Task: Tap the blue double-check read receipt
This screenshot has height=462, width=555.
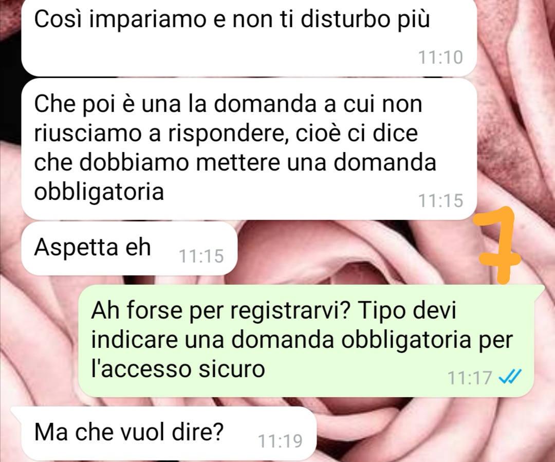Action: tap(510, 377)
